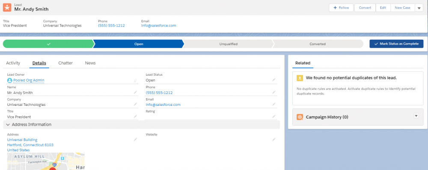The image size is (428, 170).
Task: Edit the Name field pencil icon
Action: click(135, 92)
